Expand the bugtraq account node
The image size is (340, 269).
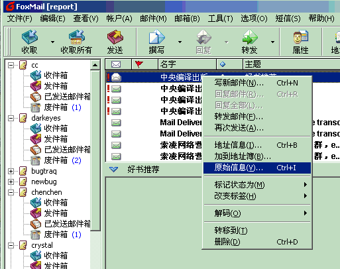click(11, 171)
